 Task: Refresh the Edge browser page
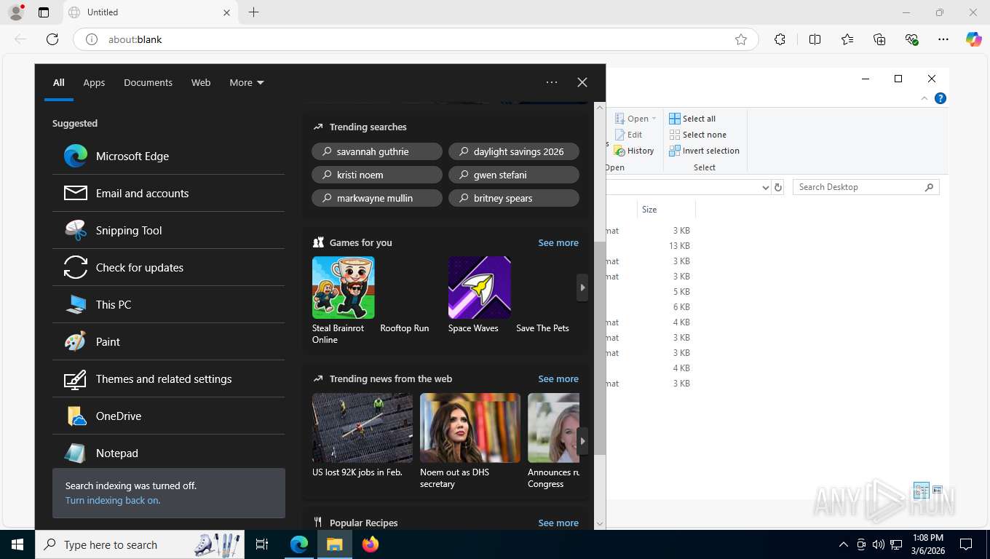(x=52, y=39)
